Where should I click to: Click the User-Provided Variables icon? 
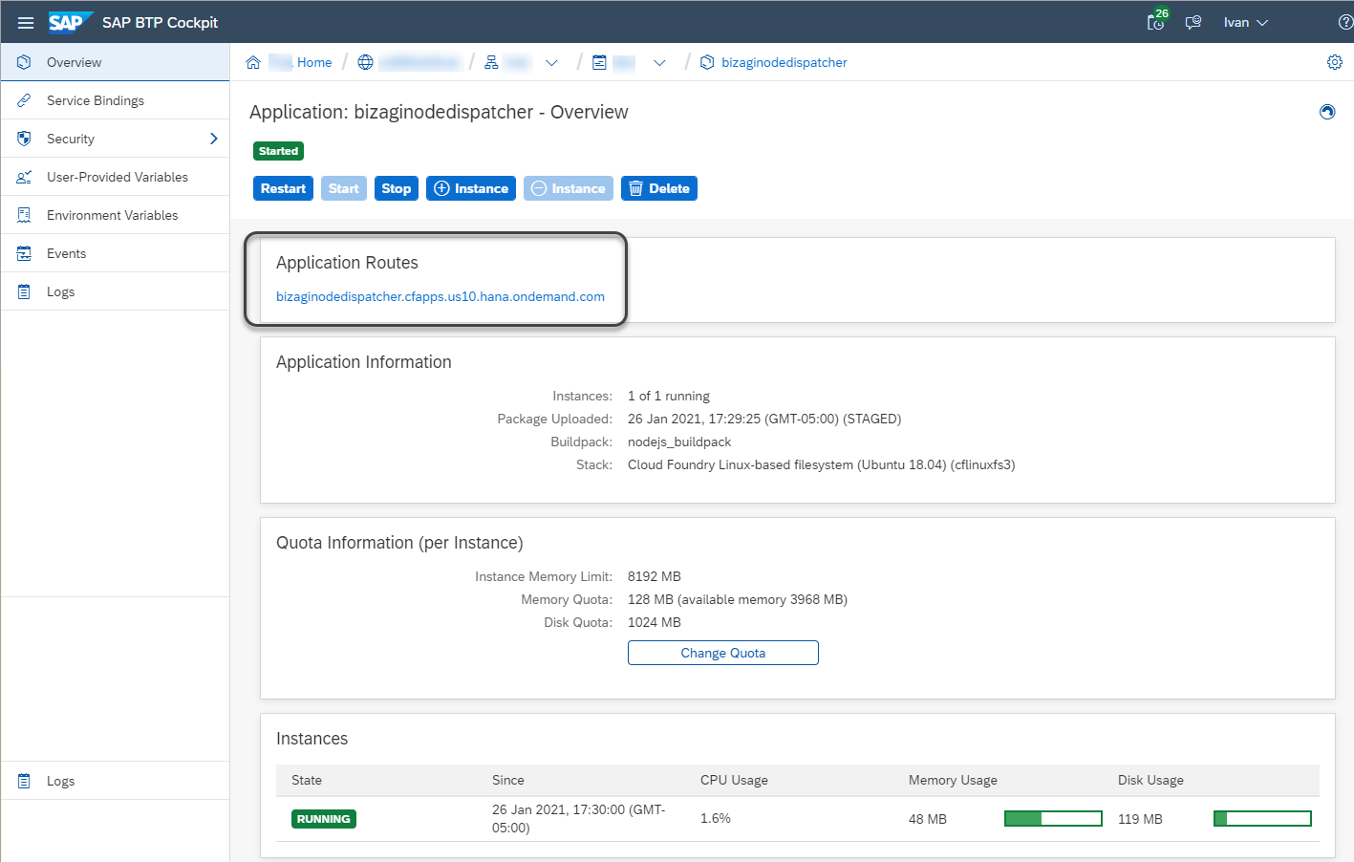(x=24, y=177)
